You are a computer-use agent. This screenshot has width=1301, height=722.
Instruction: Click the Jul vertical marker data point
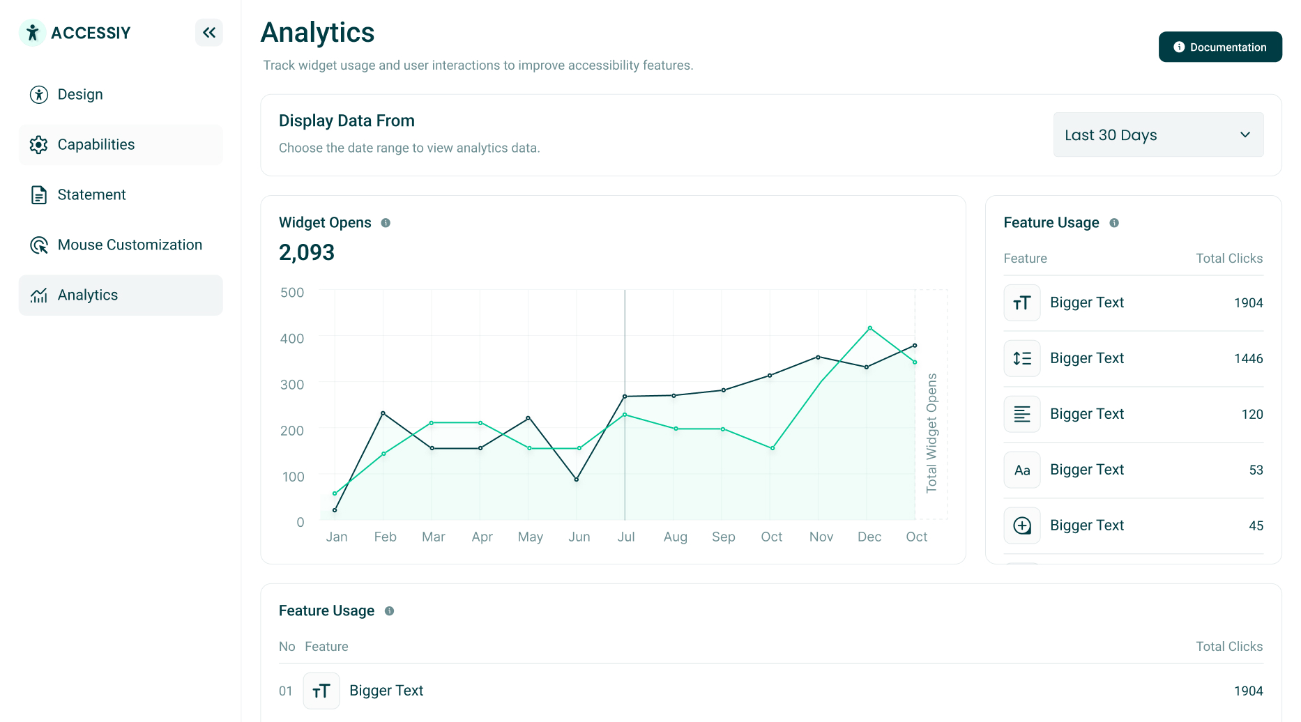(x=625, y=397)
